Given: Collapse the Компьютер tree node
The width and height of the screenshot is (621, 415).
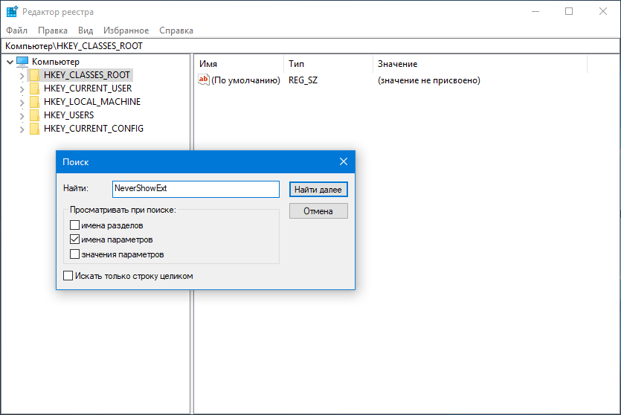Looking at the screenshot, I should pos(9,62).
